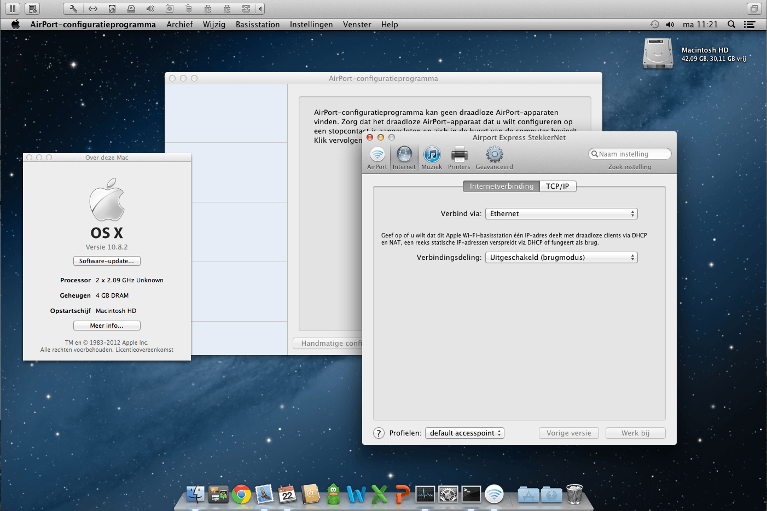The height and width of the screenshot is (511, 767).
Task: Open Terminal from the Dock
Action: coord(470,494)
